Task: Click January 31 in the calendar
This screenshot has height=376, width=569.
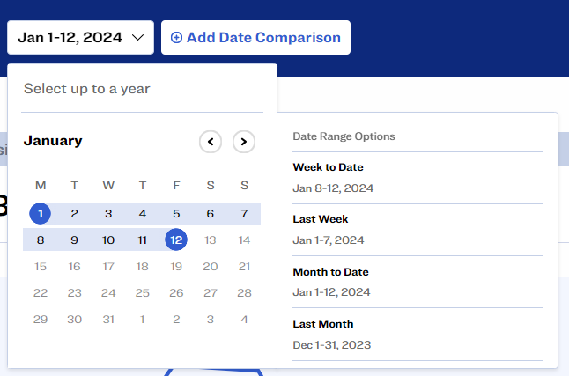Action: pyautogui.click(x=108, y=319)
